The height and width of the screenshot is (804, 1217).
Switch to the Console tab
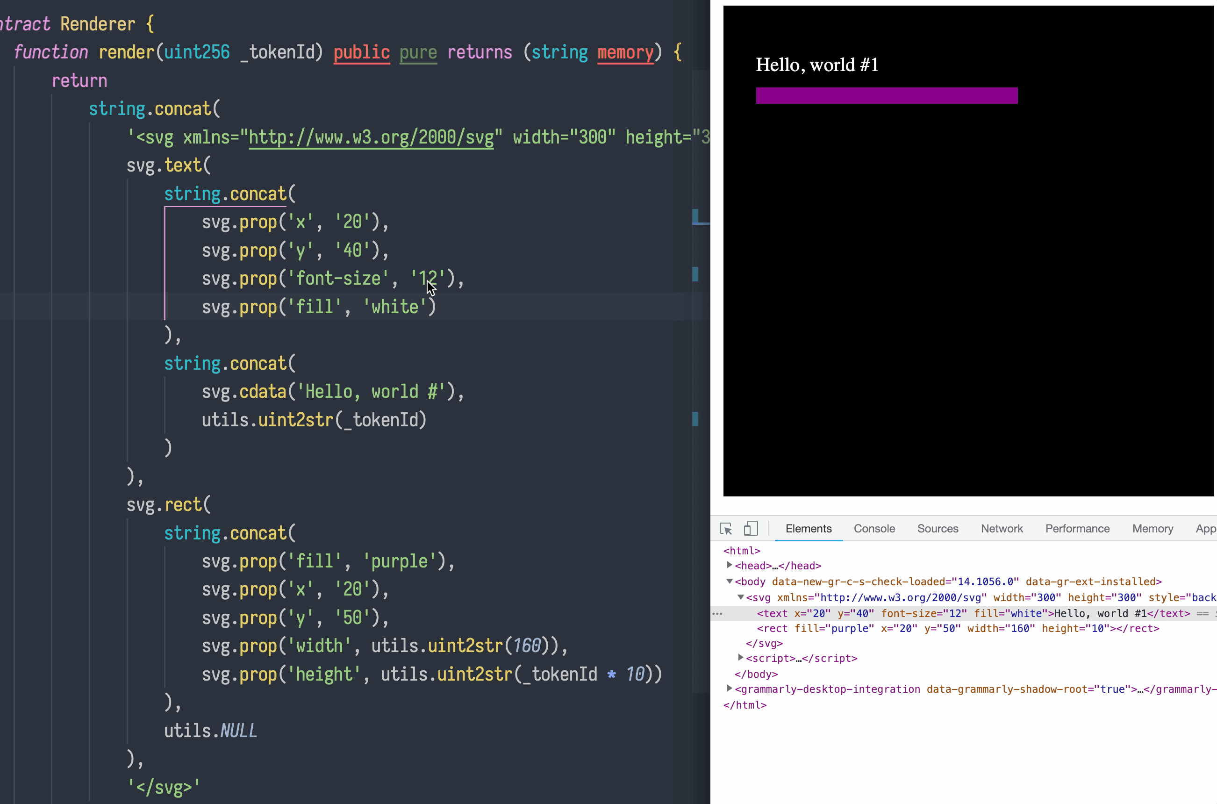874,529
